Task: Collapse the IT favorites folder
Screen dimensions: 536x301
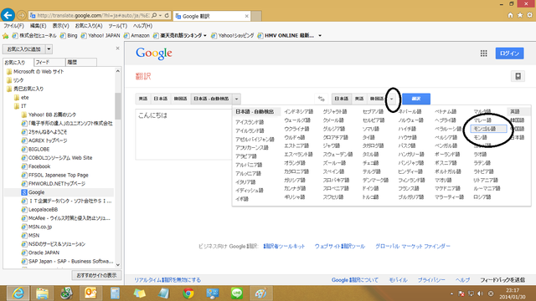Action: [20, 106]
